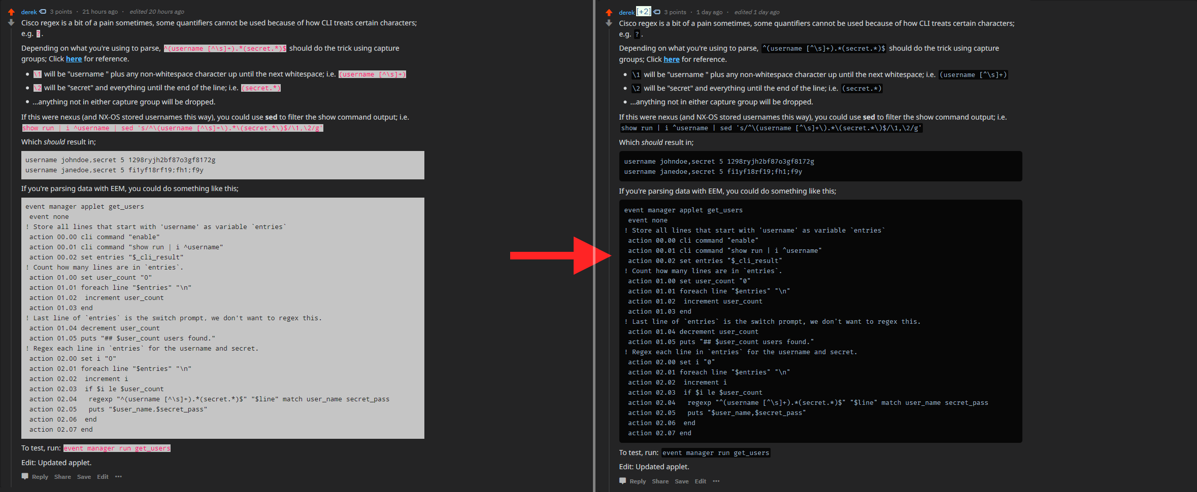Click the pink 'show run | i ^username | sed' code
The width and height of the screenshot is (1197, 492).
pyautogui.click(x=172, y=128)
